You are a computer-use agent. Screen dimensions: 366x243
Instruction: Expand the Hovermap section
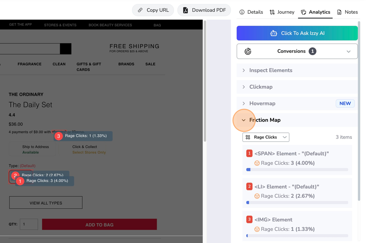point(297,103)
